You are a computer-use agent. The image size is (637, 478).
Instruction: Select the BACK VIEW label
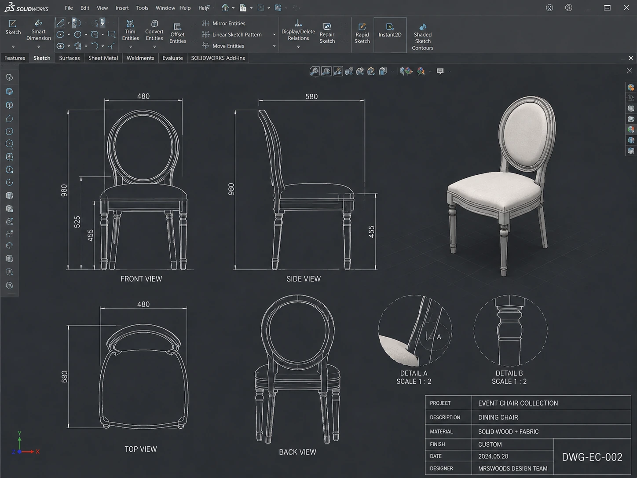(x=297, y=452)
